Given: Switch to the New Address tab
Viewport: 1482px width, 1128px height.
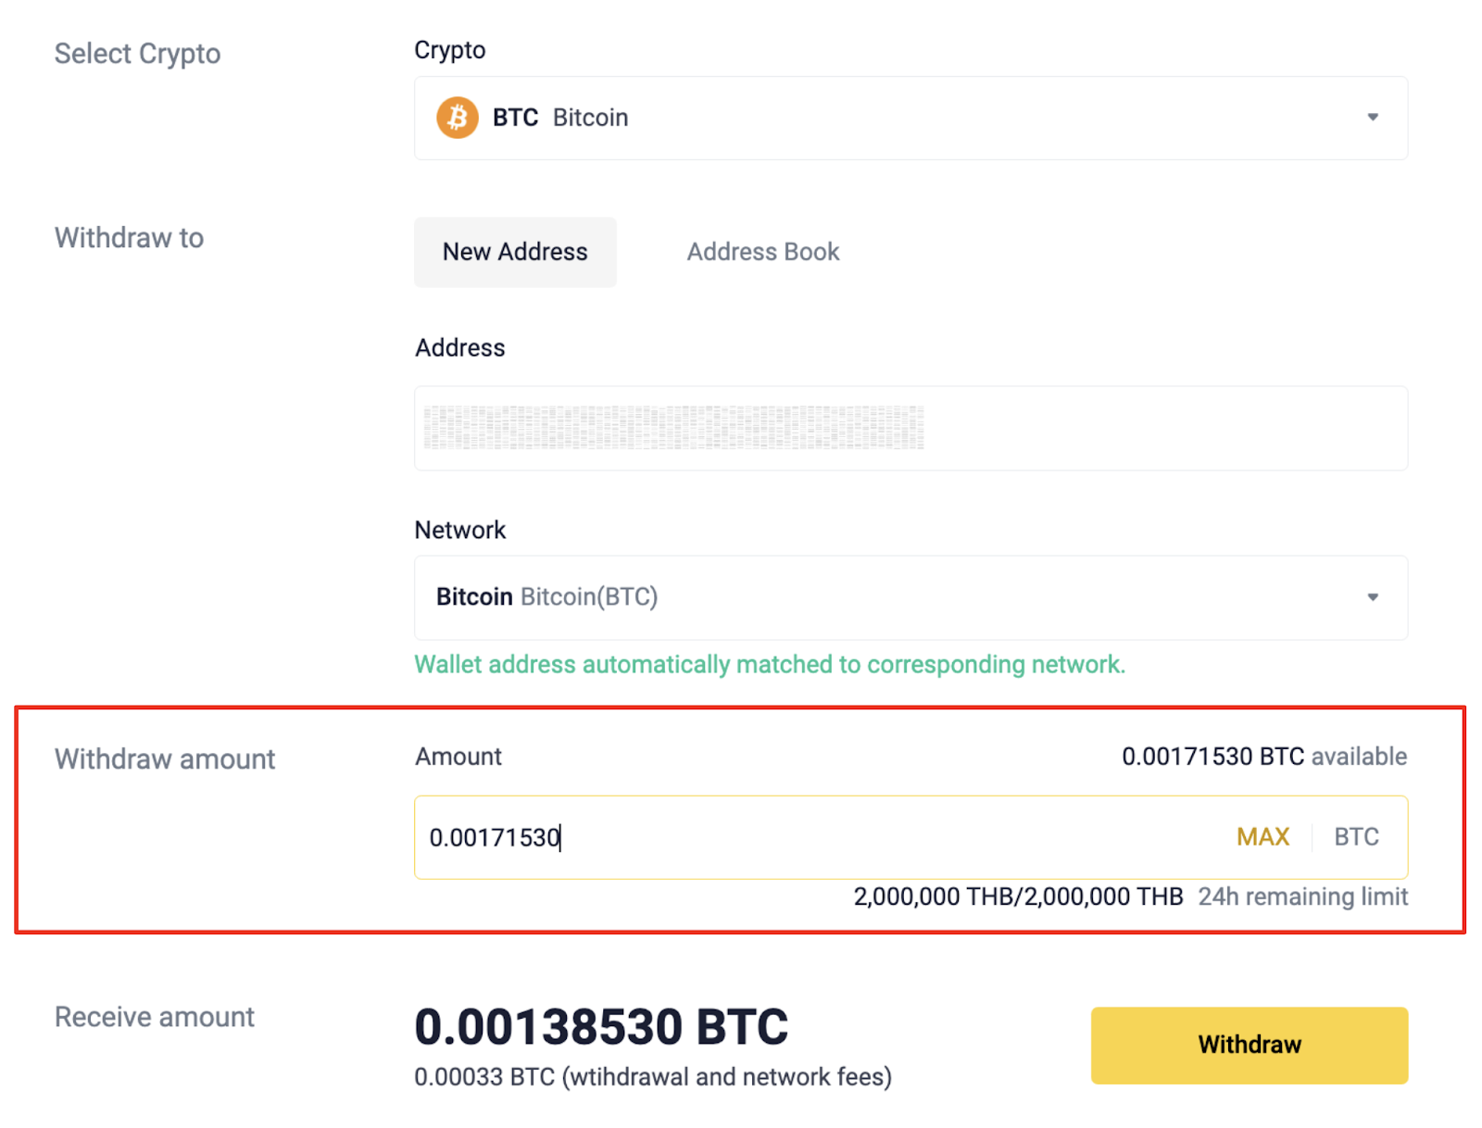Looking at the screenshot, I should click(515, 252).
